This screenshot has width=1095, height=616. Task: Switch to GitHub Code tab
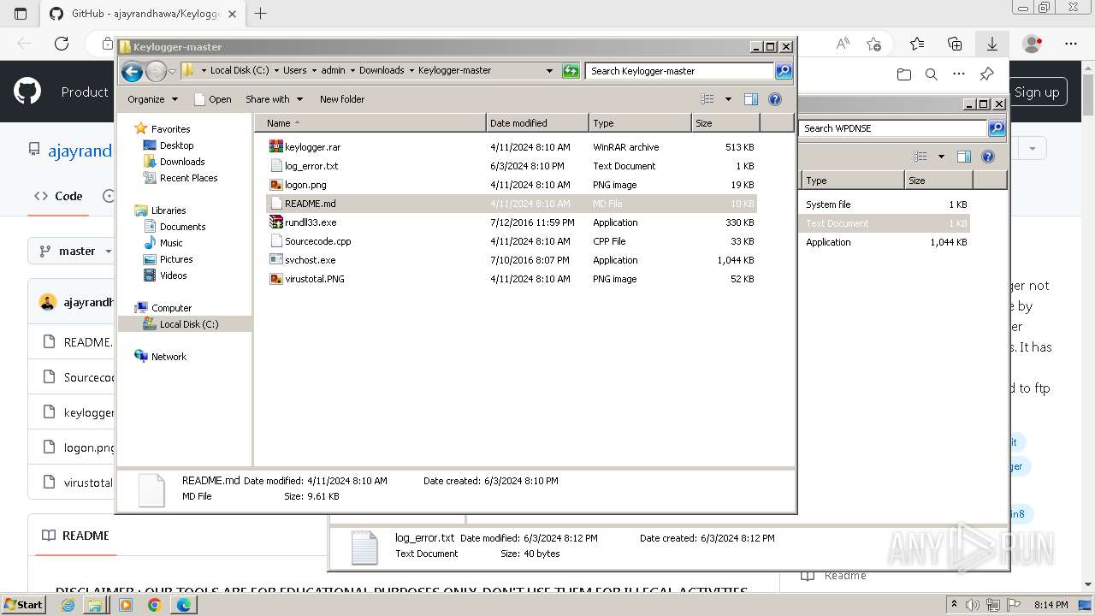[58, 196]
